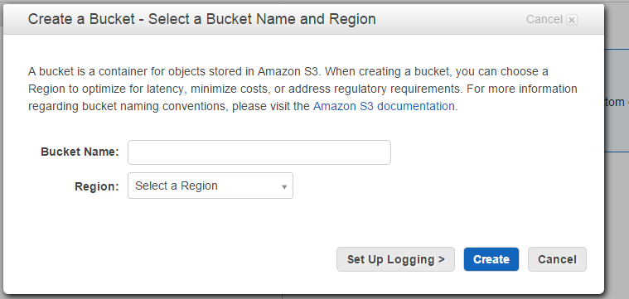629x299 pixels.
Task: Click the gray dialog header bar
Action: point(303,19)
